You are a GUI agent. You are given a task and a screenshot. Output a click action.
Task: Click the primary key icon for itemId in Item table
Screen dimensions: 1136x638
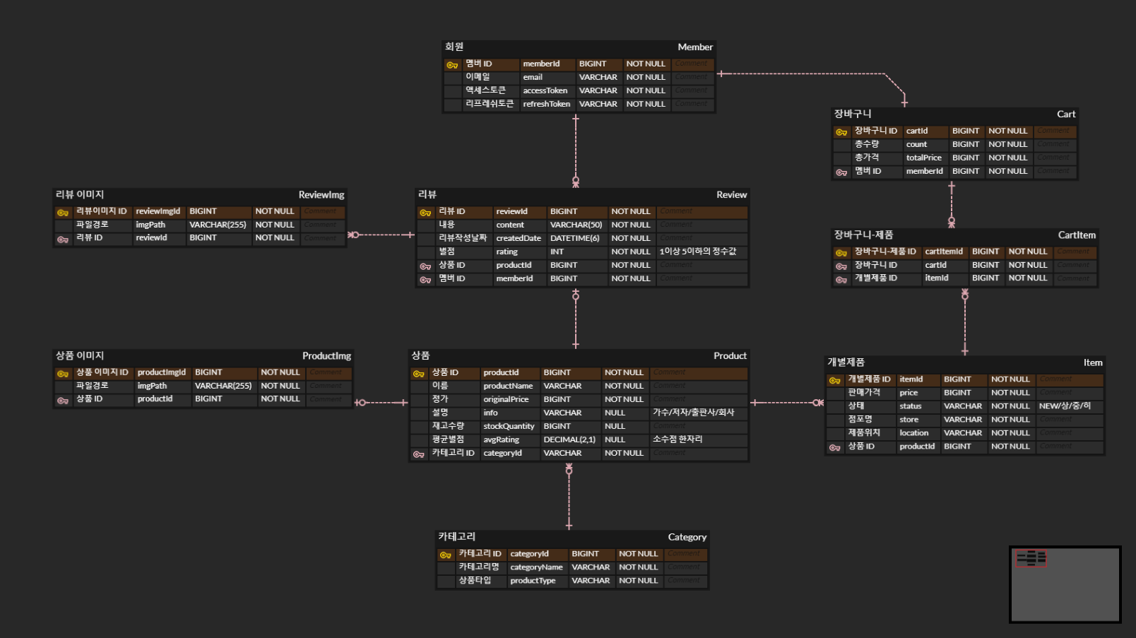pos(835,380)
